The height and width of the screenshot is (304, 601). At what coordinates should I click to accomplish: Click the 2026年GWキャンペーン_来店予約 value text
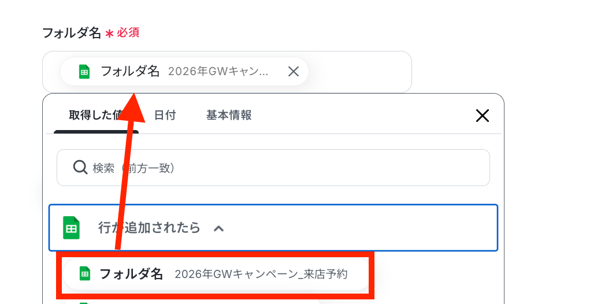(261, 274)
